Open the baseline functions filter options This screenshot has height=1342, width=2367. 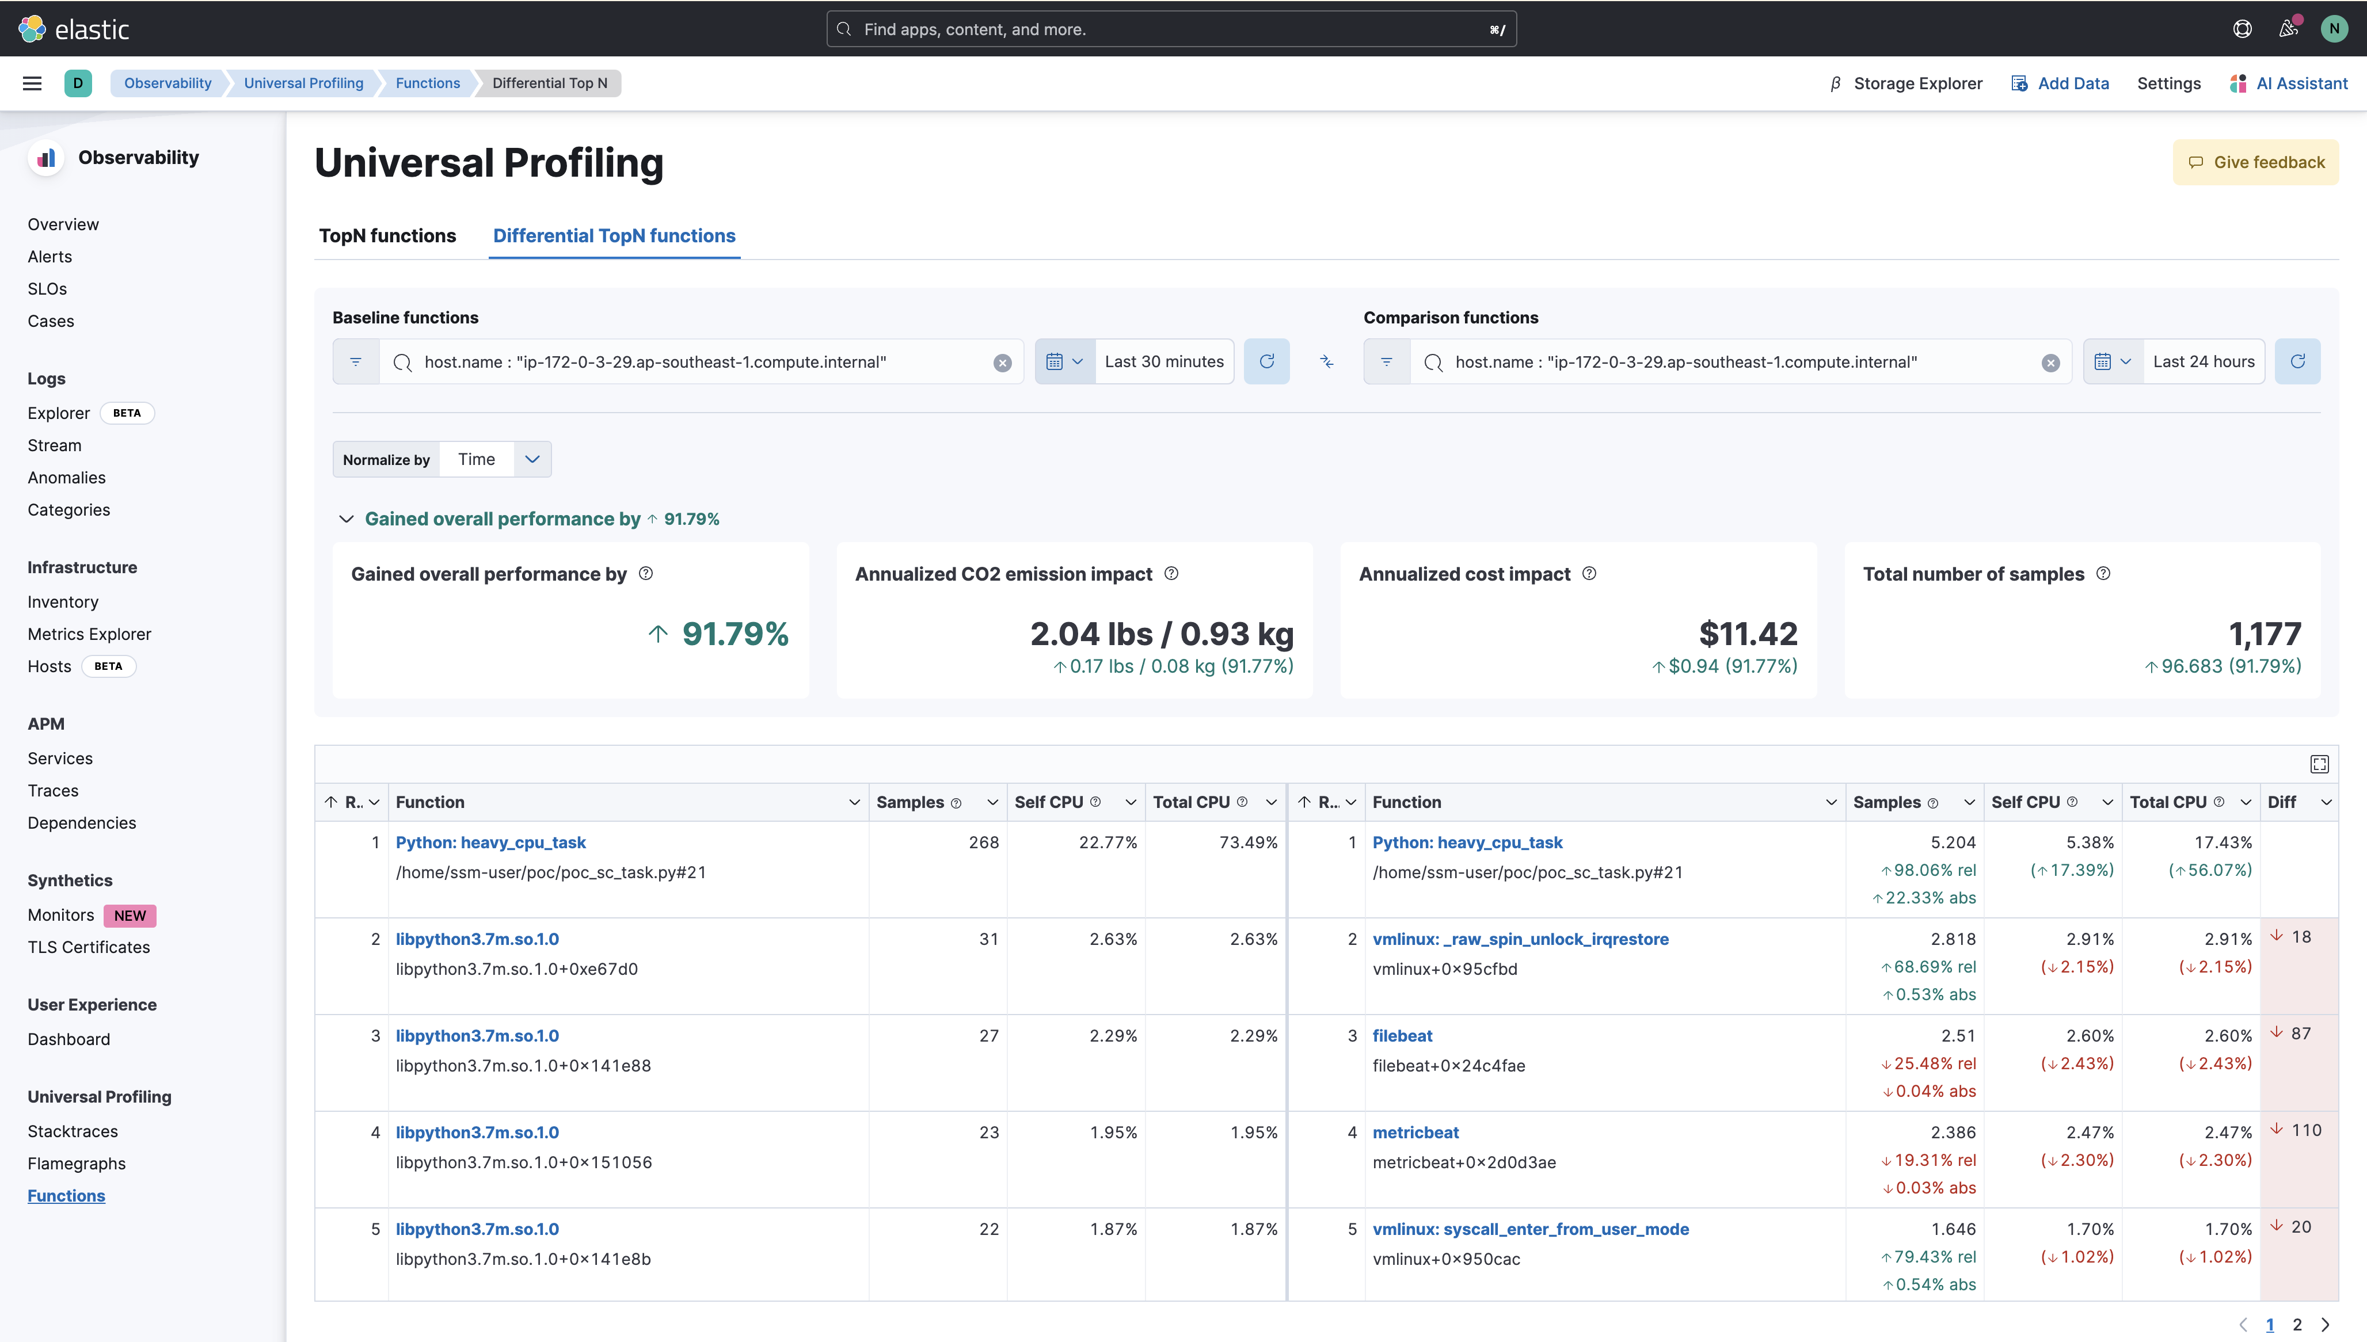coord(356,361)
